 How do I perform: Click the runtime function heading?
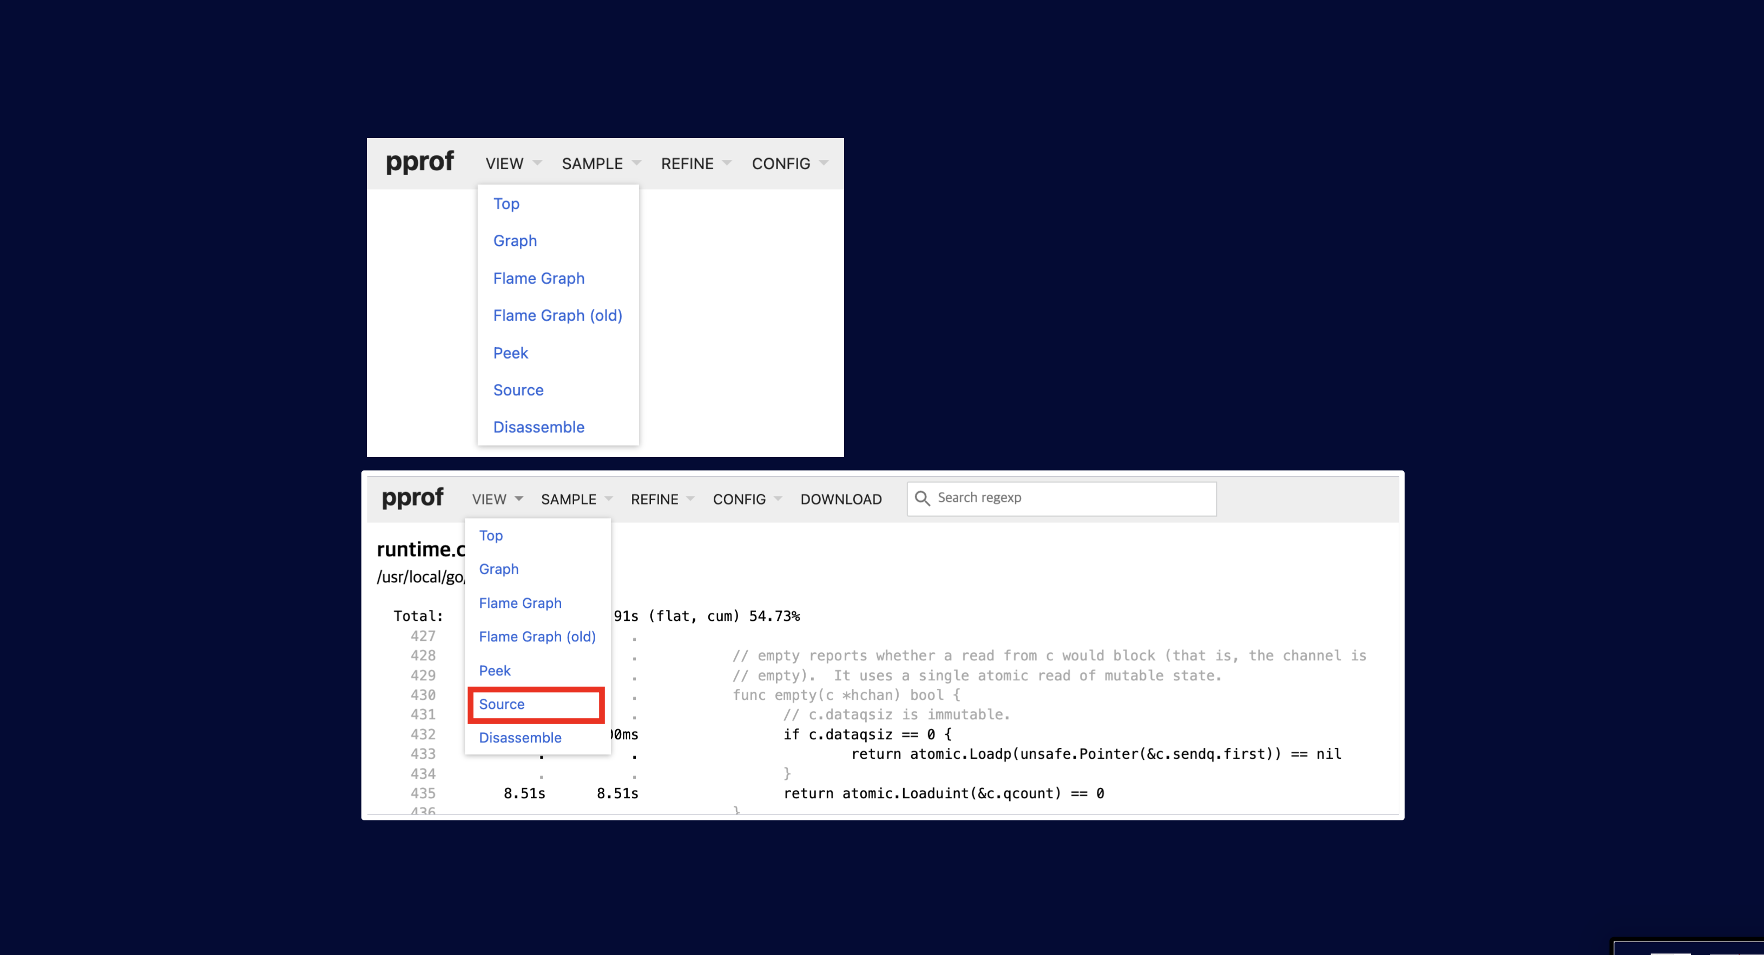coord(420,549)
